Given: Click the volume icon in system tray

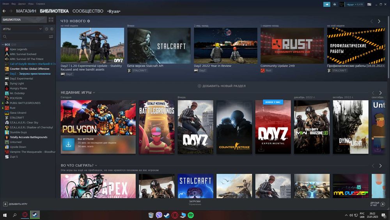Looking at the screenshot, I should click(x=351, y=215).
